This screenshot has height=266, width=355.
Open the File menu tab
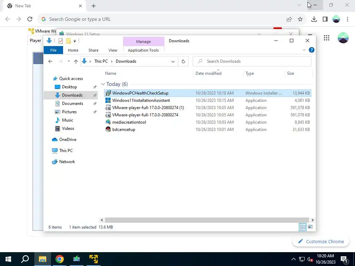tap(53, 50)
